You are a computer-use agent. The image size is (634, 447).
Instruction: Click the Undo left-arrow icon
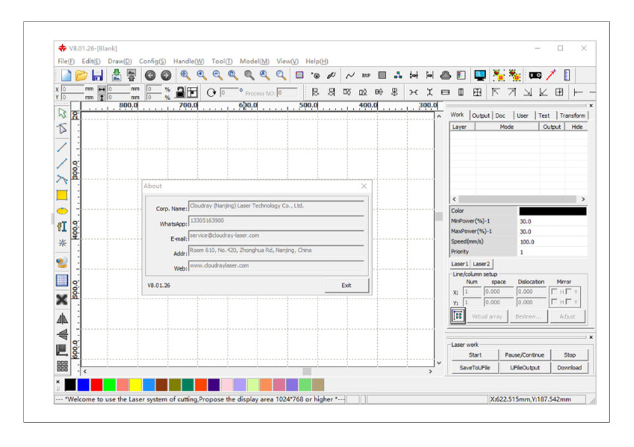click(x=150, y=75)
